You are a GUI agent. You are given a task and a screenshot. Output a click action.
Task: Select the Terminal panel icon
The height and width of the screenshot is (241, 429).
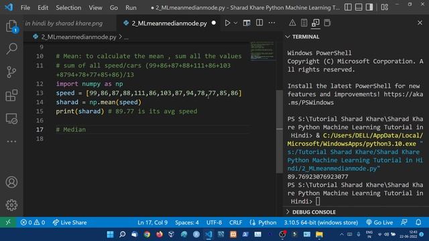316,23
